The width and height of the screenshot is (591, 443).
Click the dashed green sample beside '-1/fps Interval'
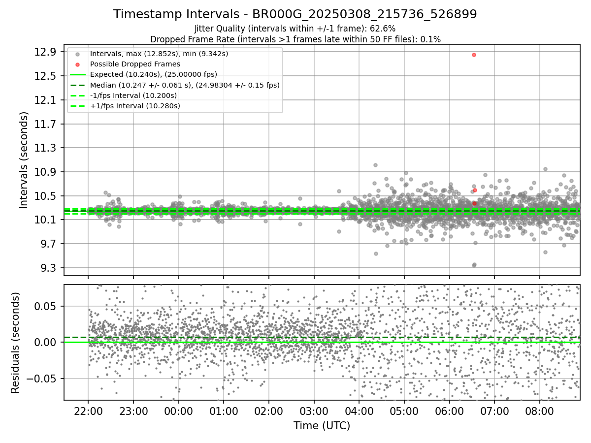pyautogui.click(x=77, y=95)
